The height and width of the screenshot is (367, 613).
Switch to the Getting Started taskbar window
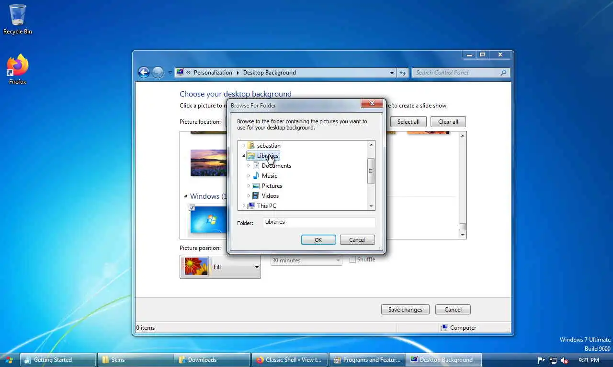[58, 360]
